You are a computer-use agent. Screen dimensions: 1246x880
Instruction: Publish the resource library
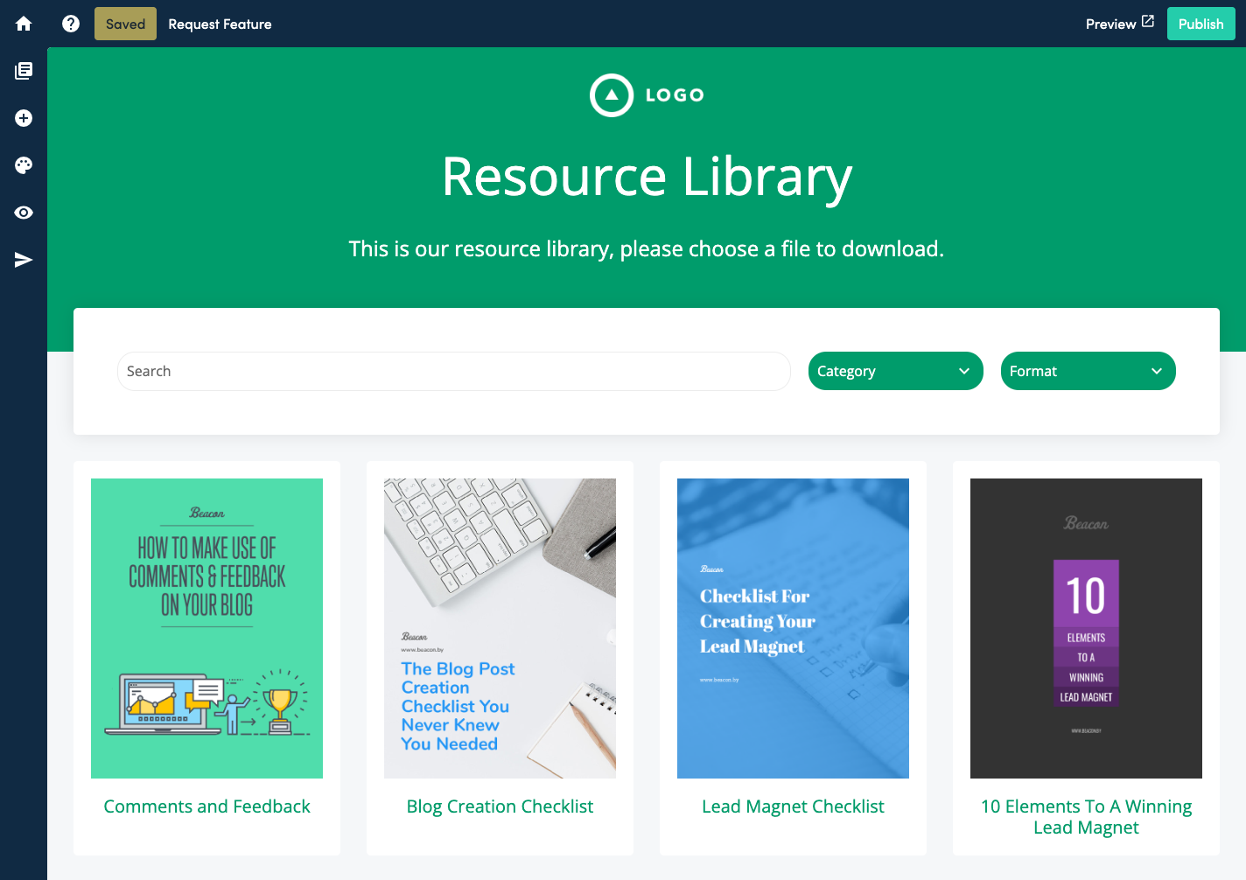coord(1200,24)
